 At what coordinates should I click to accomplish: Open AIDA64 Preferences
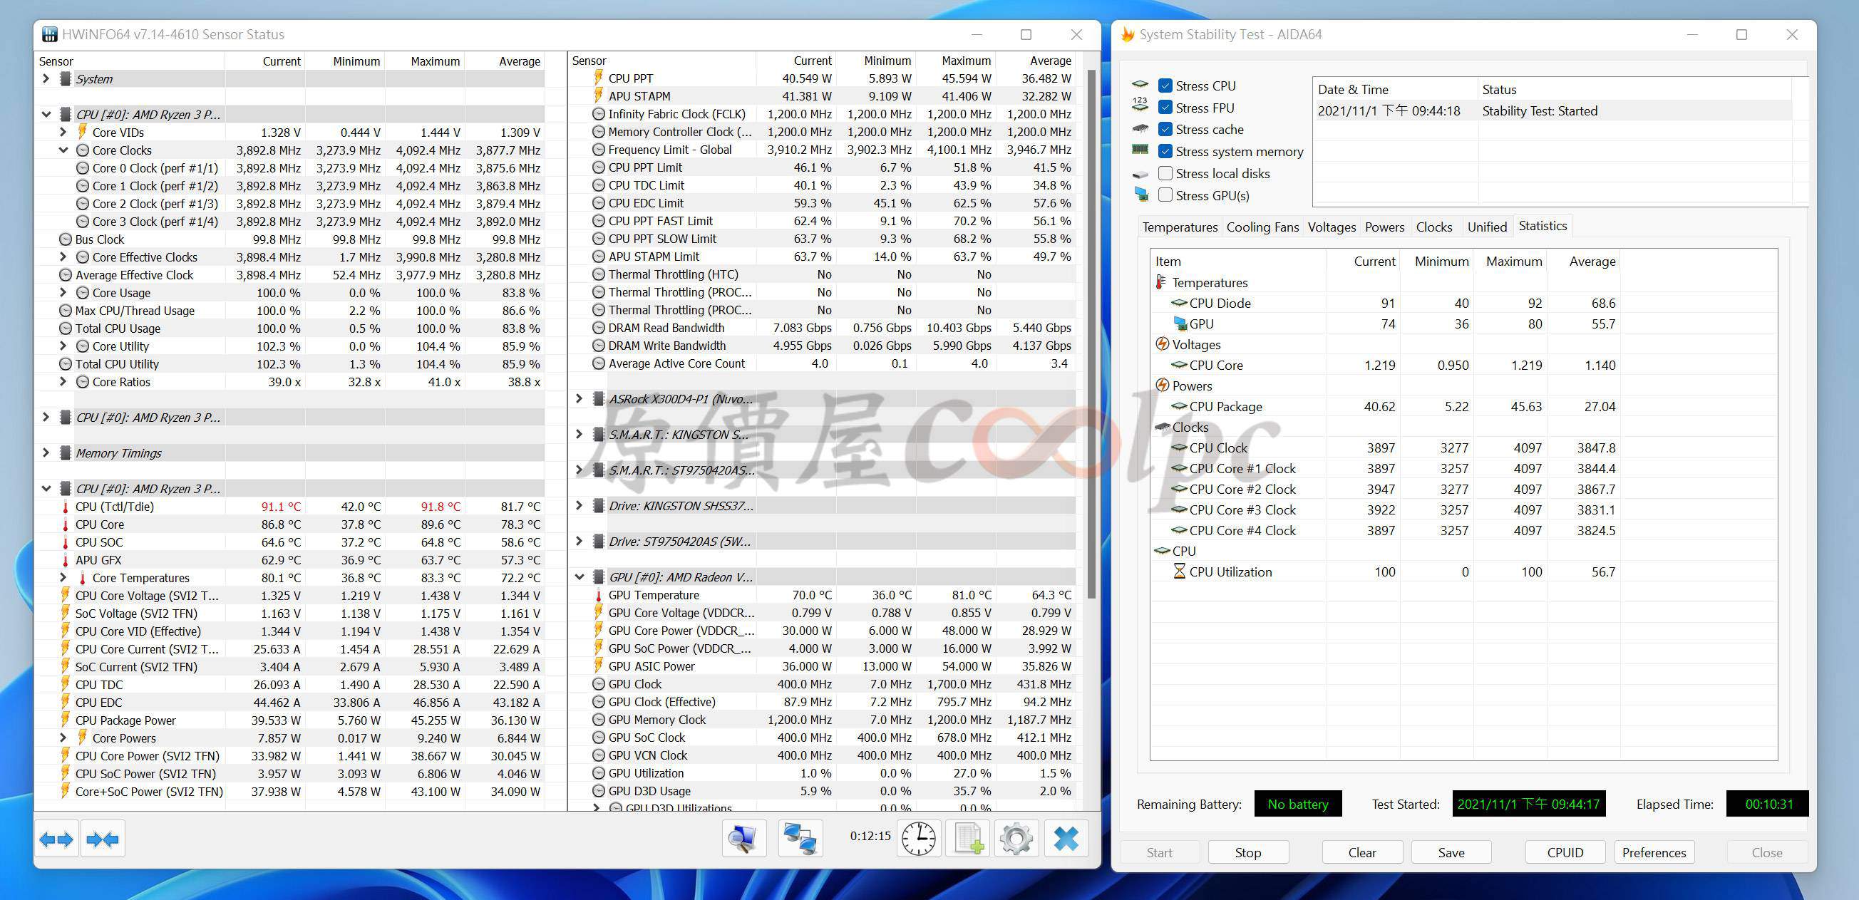pos(1653,852)
